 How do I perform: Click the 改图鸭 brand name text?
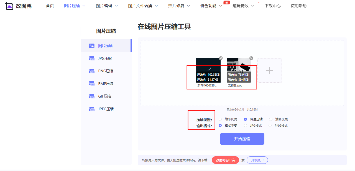[24, 6]
